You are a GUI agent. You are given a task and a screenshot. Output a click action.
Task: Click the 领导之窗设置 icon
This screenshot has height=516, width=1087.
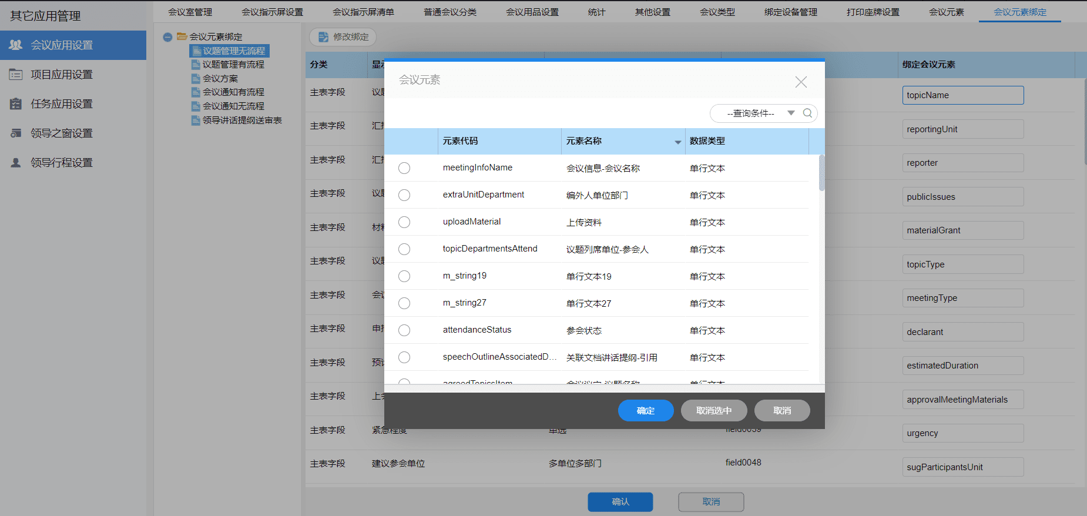coord(16,133)
